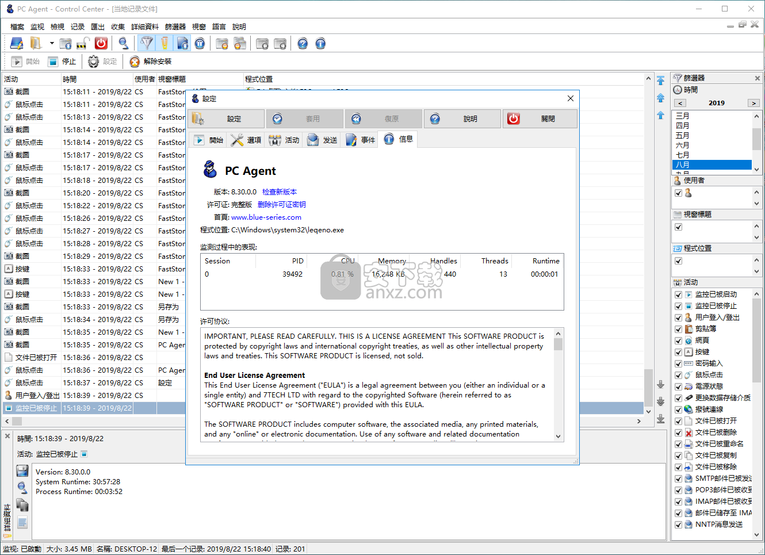This screenshot has width=765, height=555.
Task: Uncheck 监控已被启动 activity filter
Action: pyautogui.click(x=679, y=294)
